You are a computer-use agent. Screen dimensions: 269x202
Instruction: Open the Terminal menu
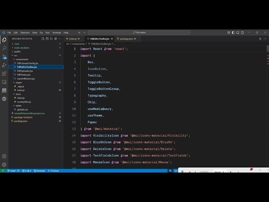[57, 32]
